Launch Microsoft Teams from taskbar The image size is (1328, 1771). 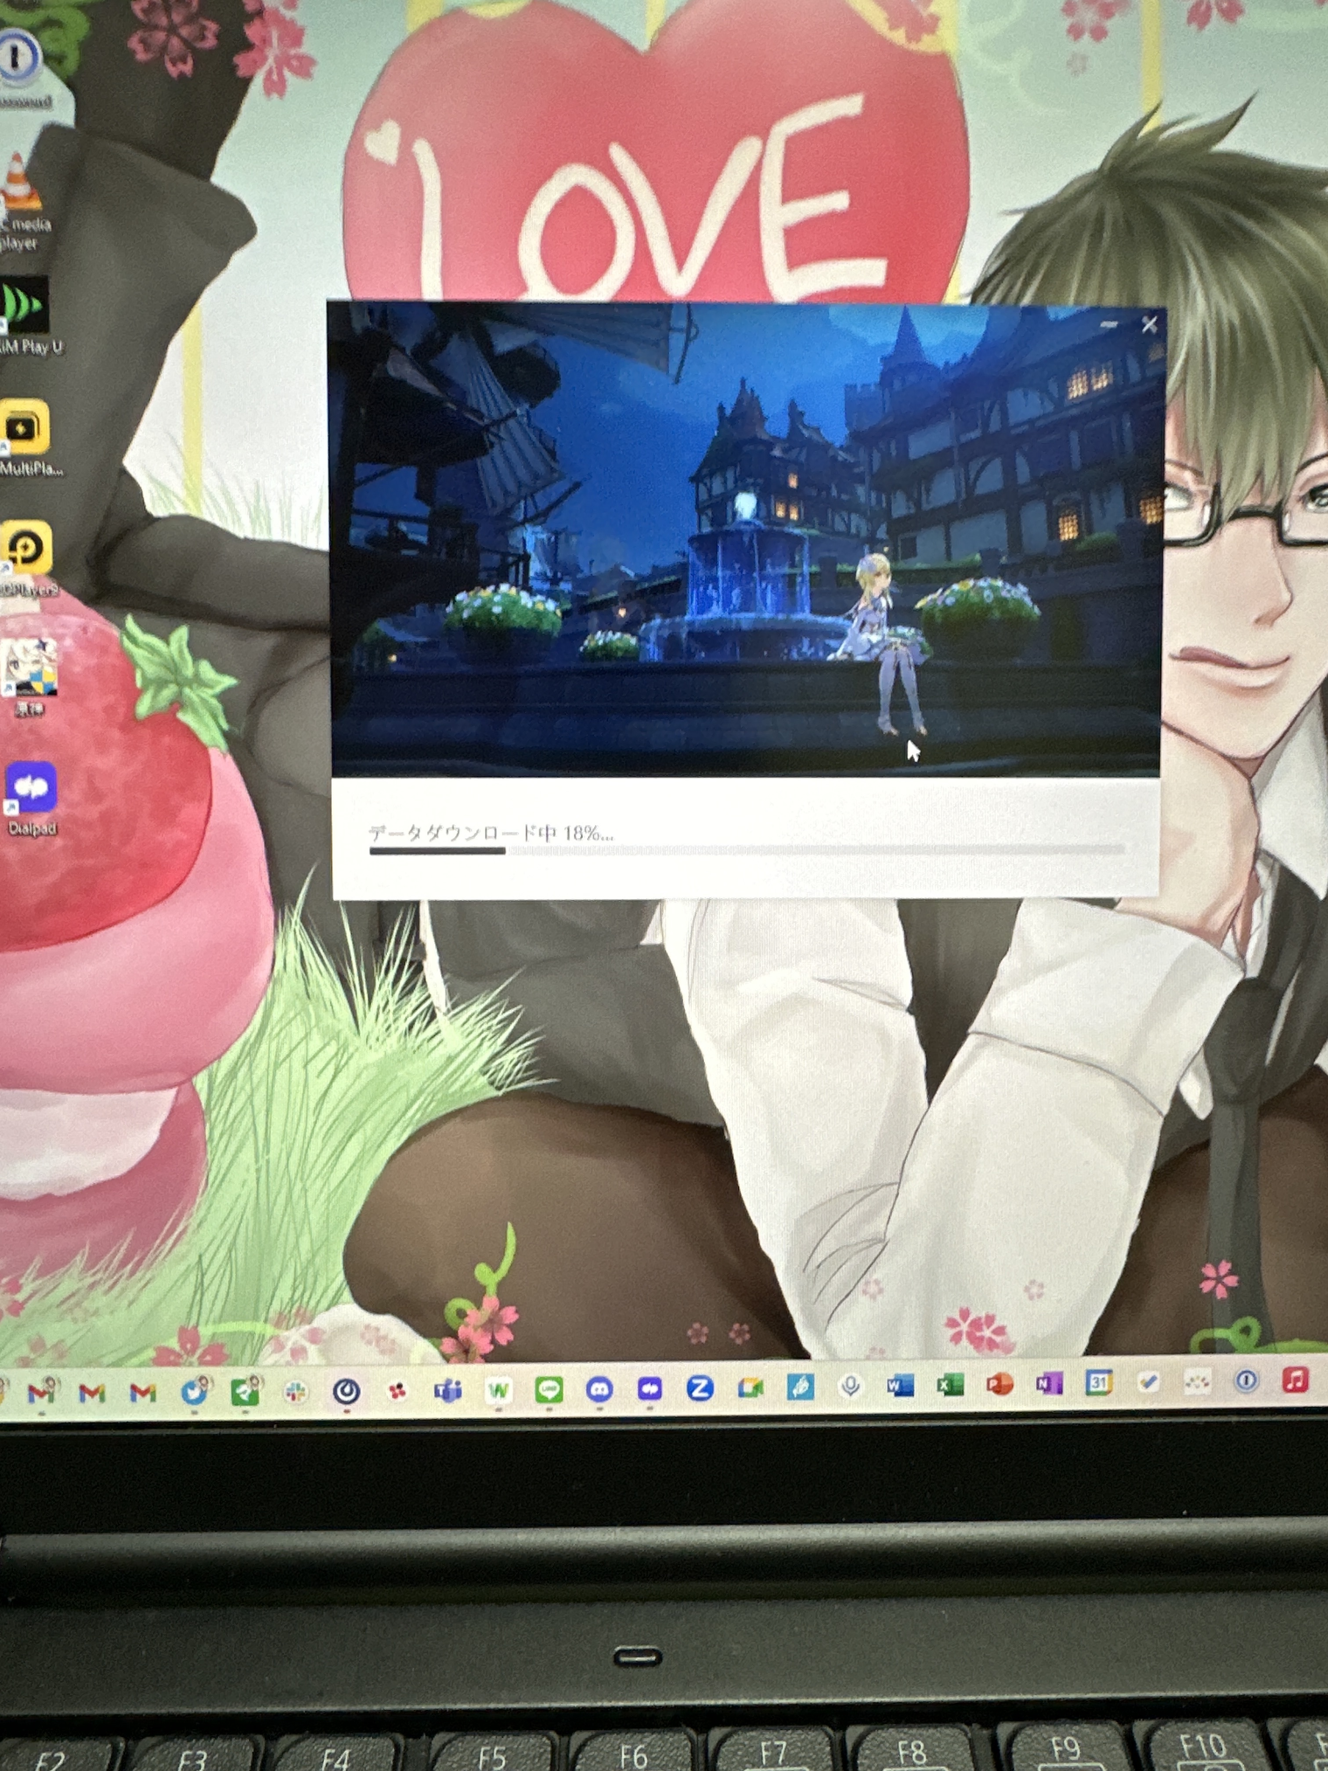tap(447, 1391)
